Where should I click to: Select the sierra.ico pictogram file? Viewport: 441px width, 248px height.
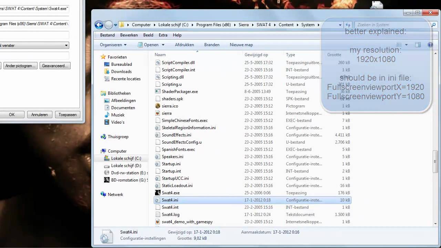[x=170, y=106]
